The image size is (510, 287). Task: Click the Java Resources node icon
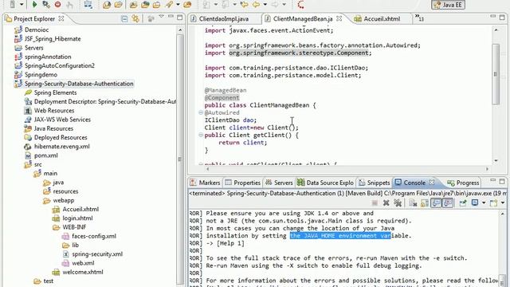[x=29, y=128]
